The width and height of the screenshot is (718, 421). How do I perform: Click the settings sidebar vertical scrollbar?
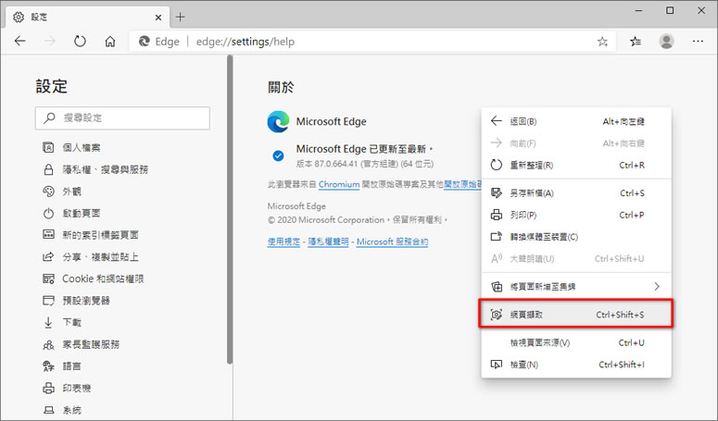(230, 209)
